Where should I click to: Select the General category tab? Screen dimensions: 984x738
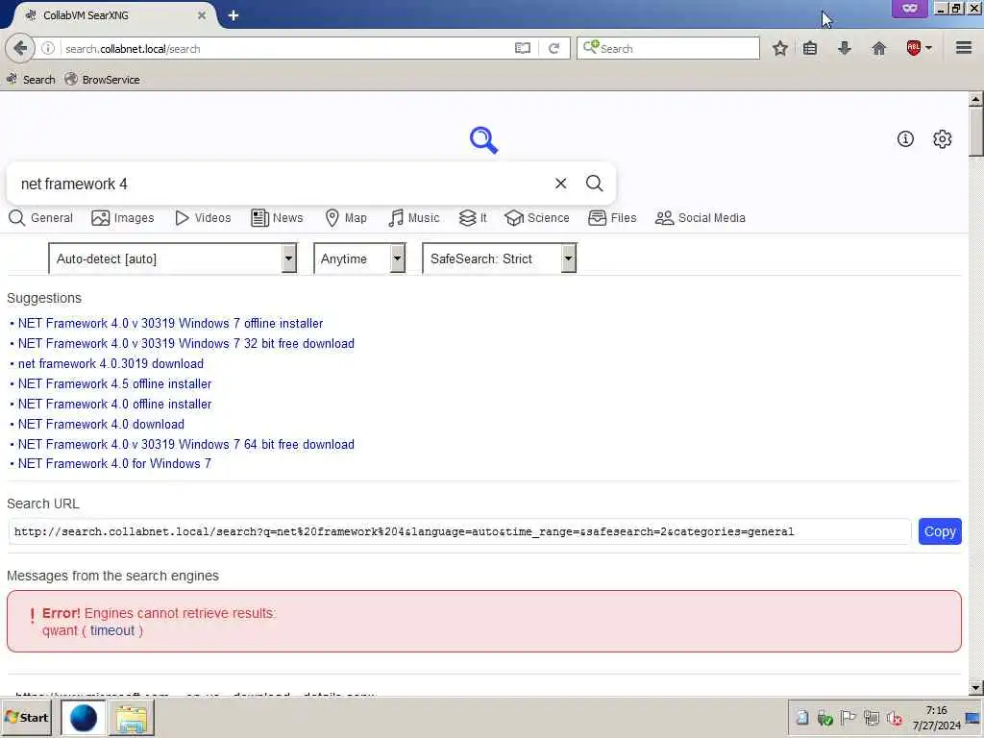click(40, 218)
